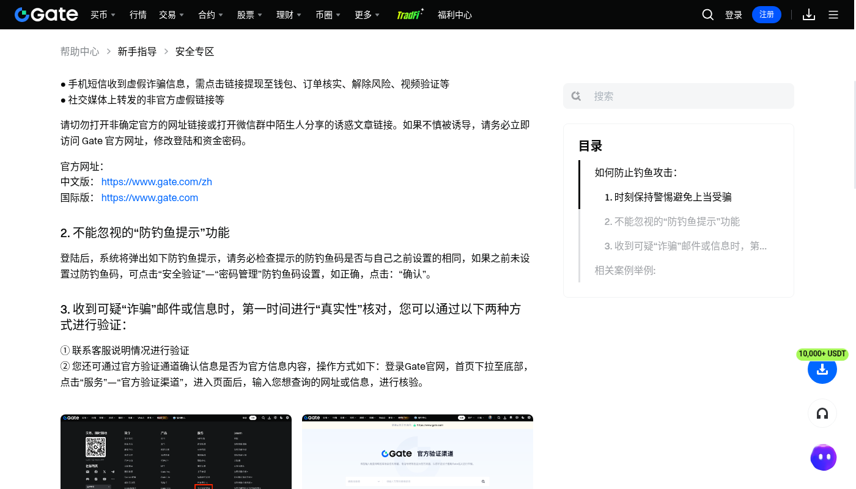Jump to 1. 时刻保持警惕避免上当受骗 contents entry
This screenshot has height=489, width=856.
[668, 197]
